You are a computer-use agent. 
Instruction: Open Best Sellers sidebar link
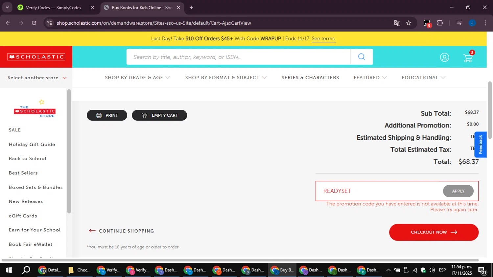click(23, 173)
